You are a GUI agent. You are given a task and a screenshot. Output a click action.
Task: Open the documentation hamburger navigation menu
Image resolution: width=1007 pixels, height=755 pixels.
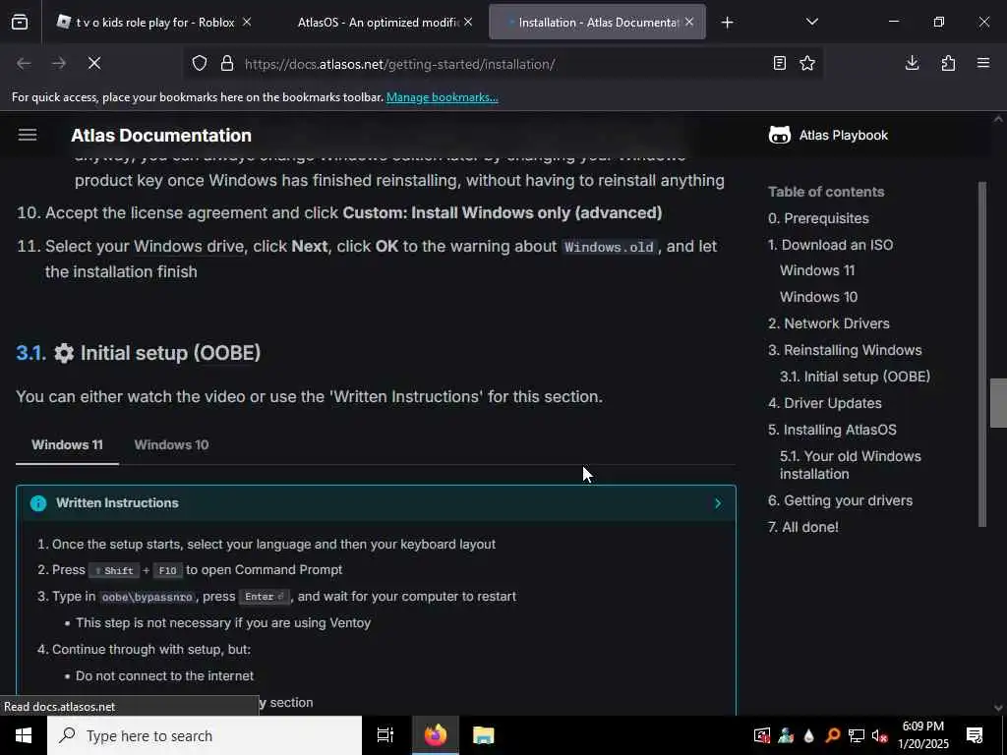(x=28, y=135)
